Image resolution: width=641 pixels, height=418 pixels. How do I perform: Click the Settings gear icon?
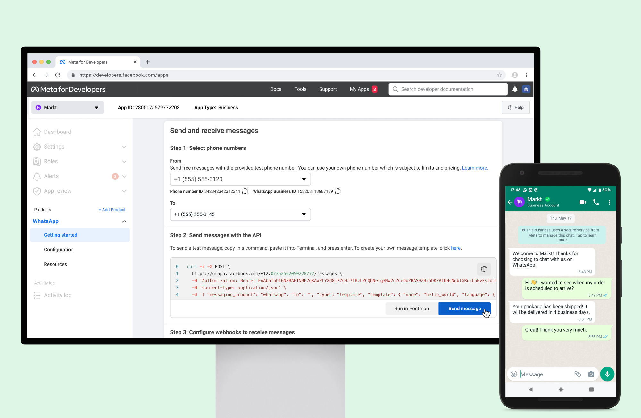(37, 147)
